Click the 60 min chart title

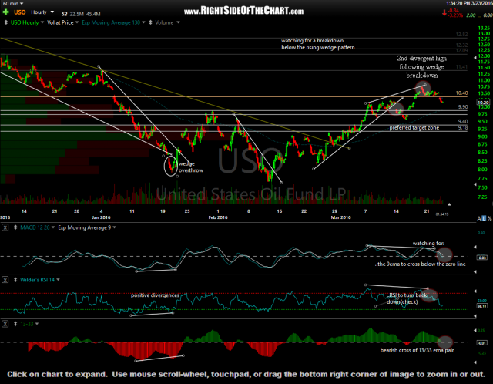click(x=11, y=4)
